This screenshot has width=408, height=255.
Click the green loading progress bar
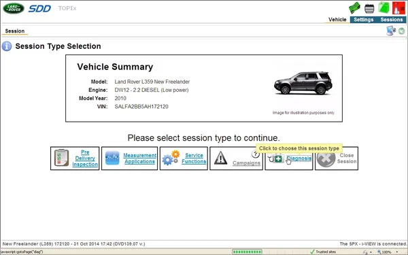pos(247,252)
